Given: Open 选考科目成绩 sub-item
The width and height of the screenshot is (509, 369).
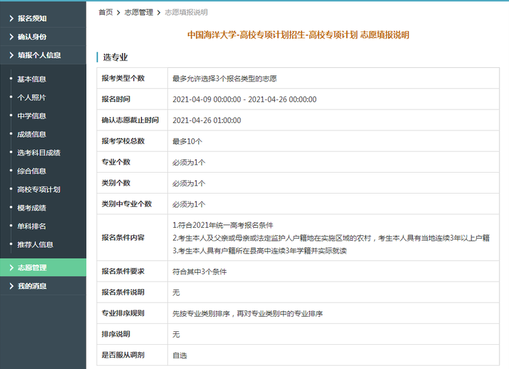Looking at the screenshot, I should click(x=39, y=153).
